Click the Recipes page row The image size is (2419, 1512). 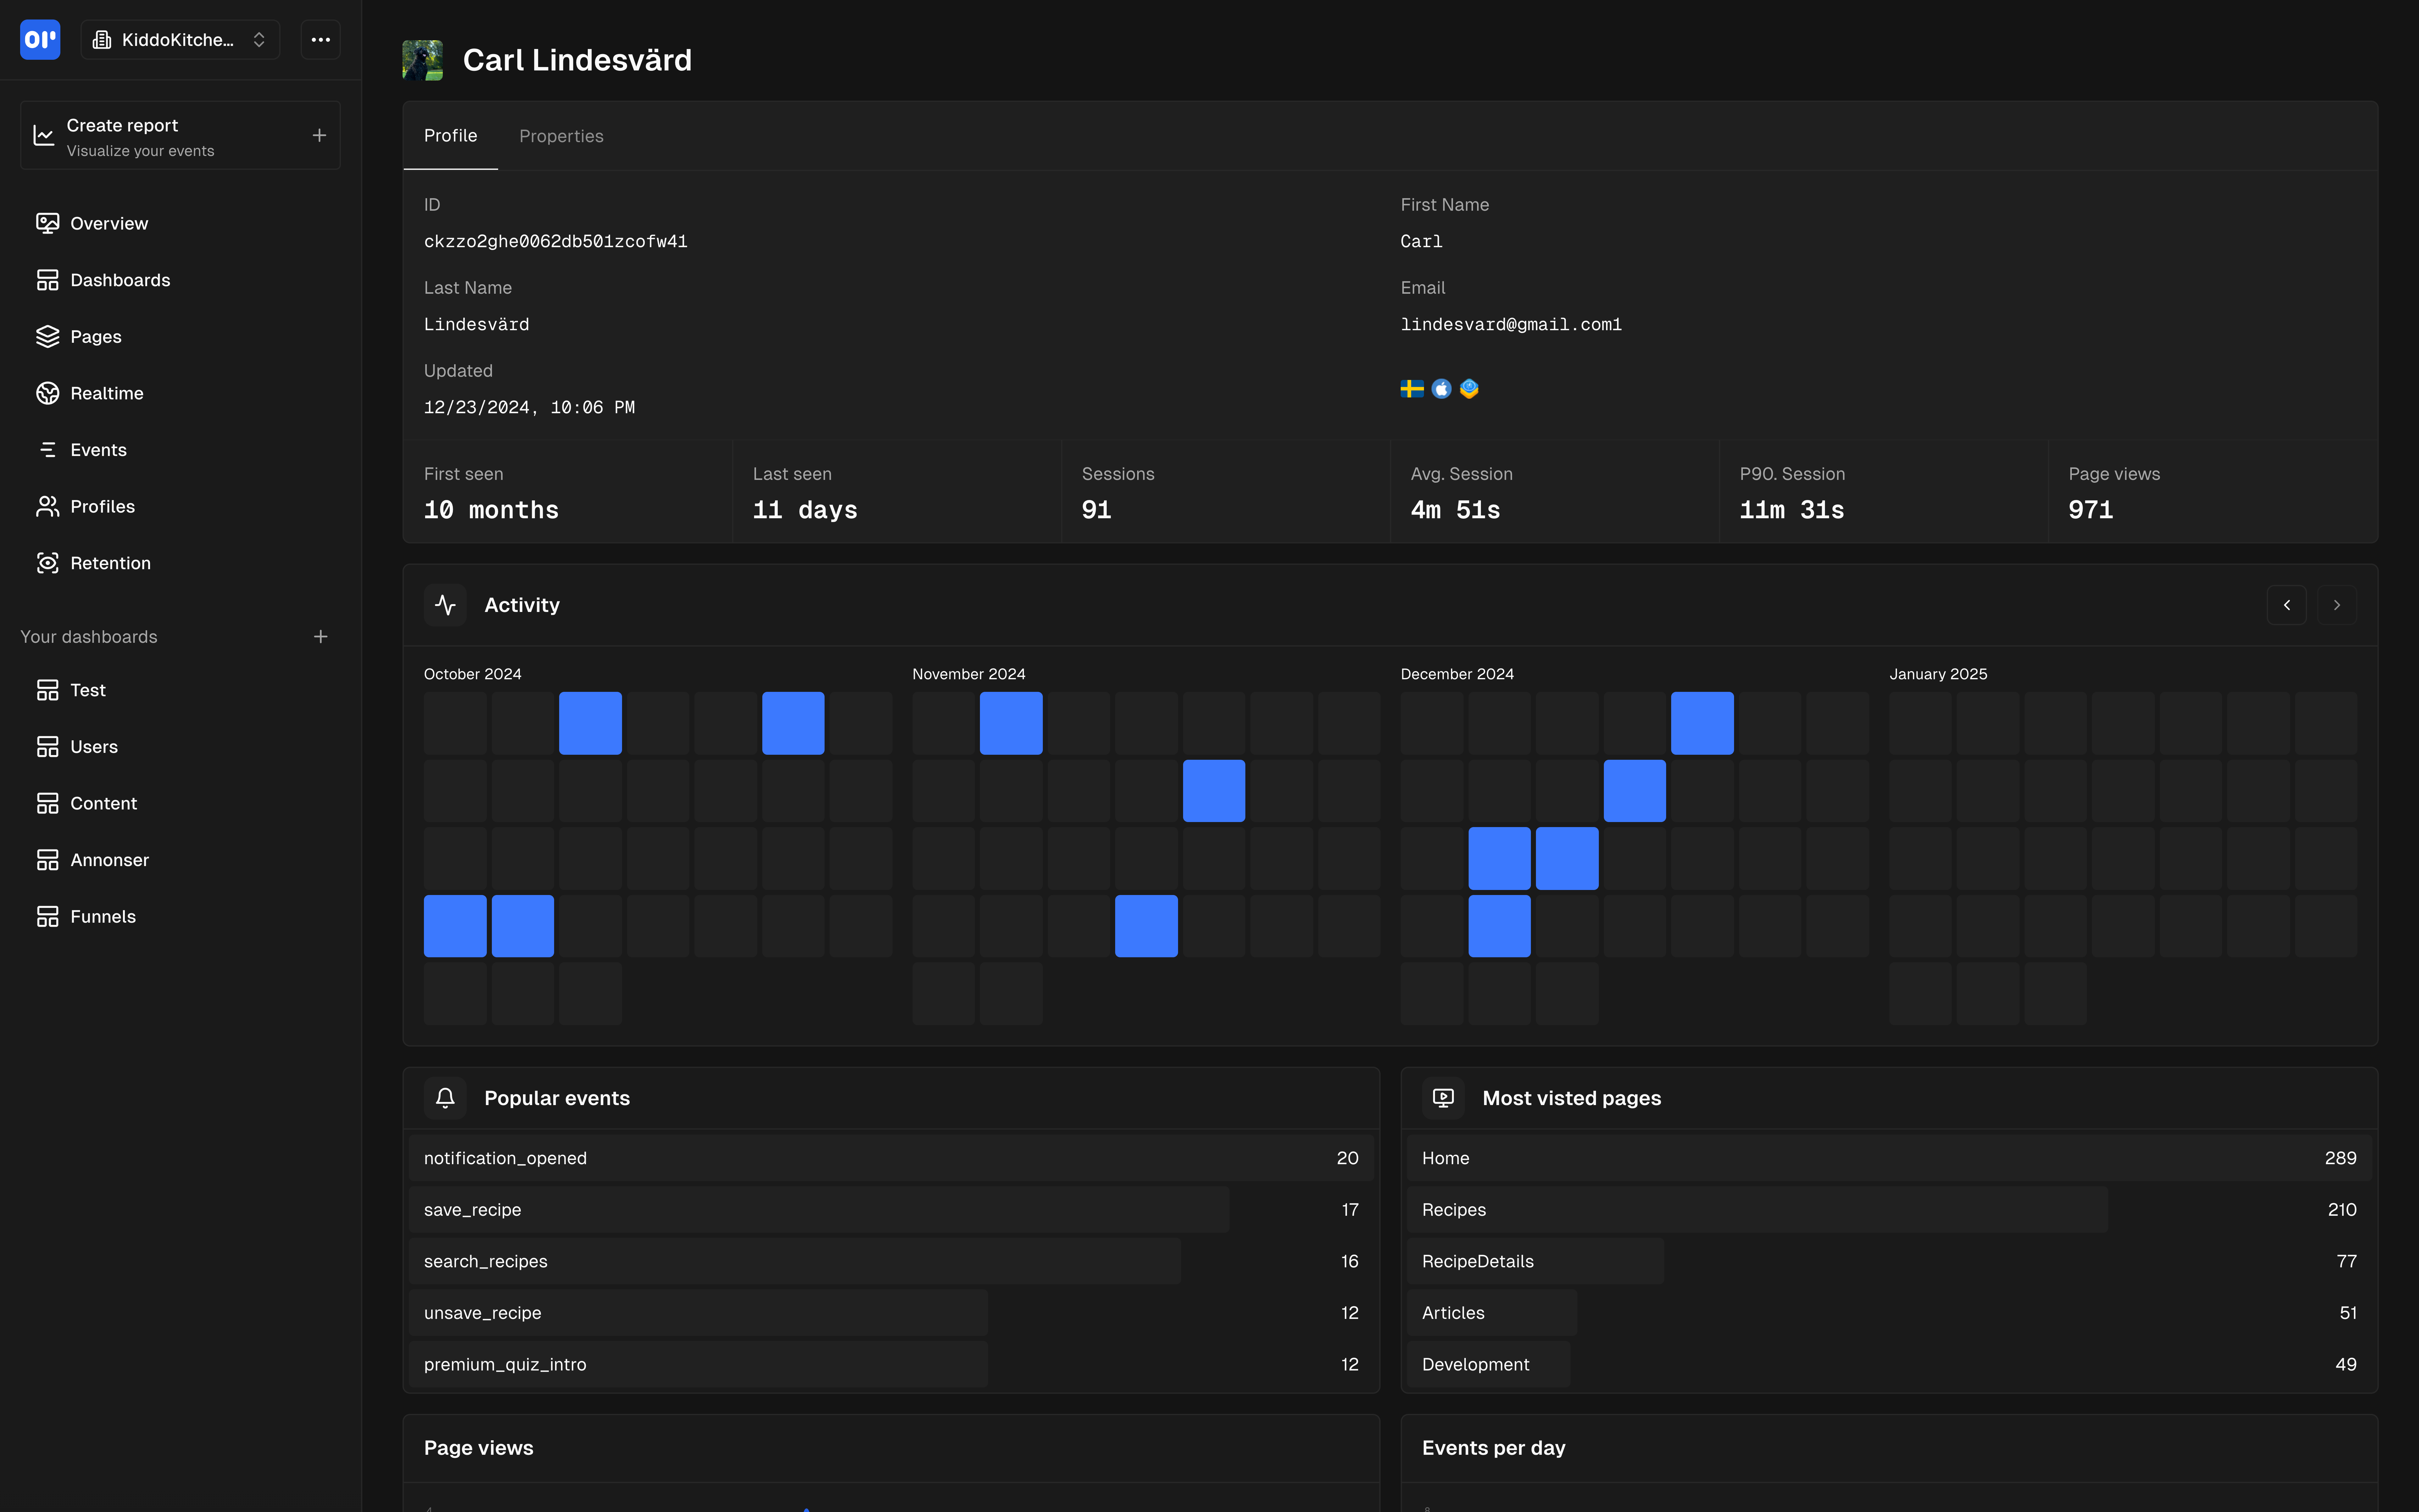point(1889,1210)
